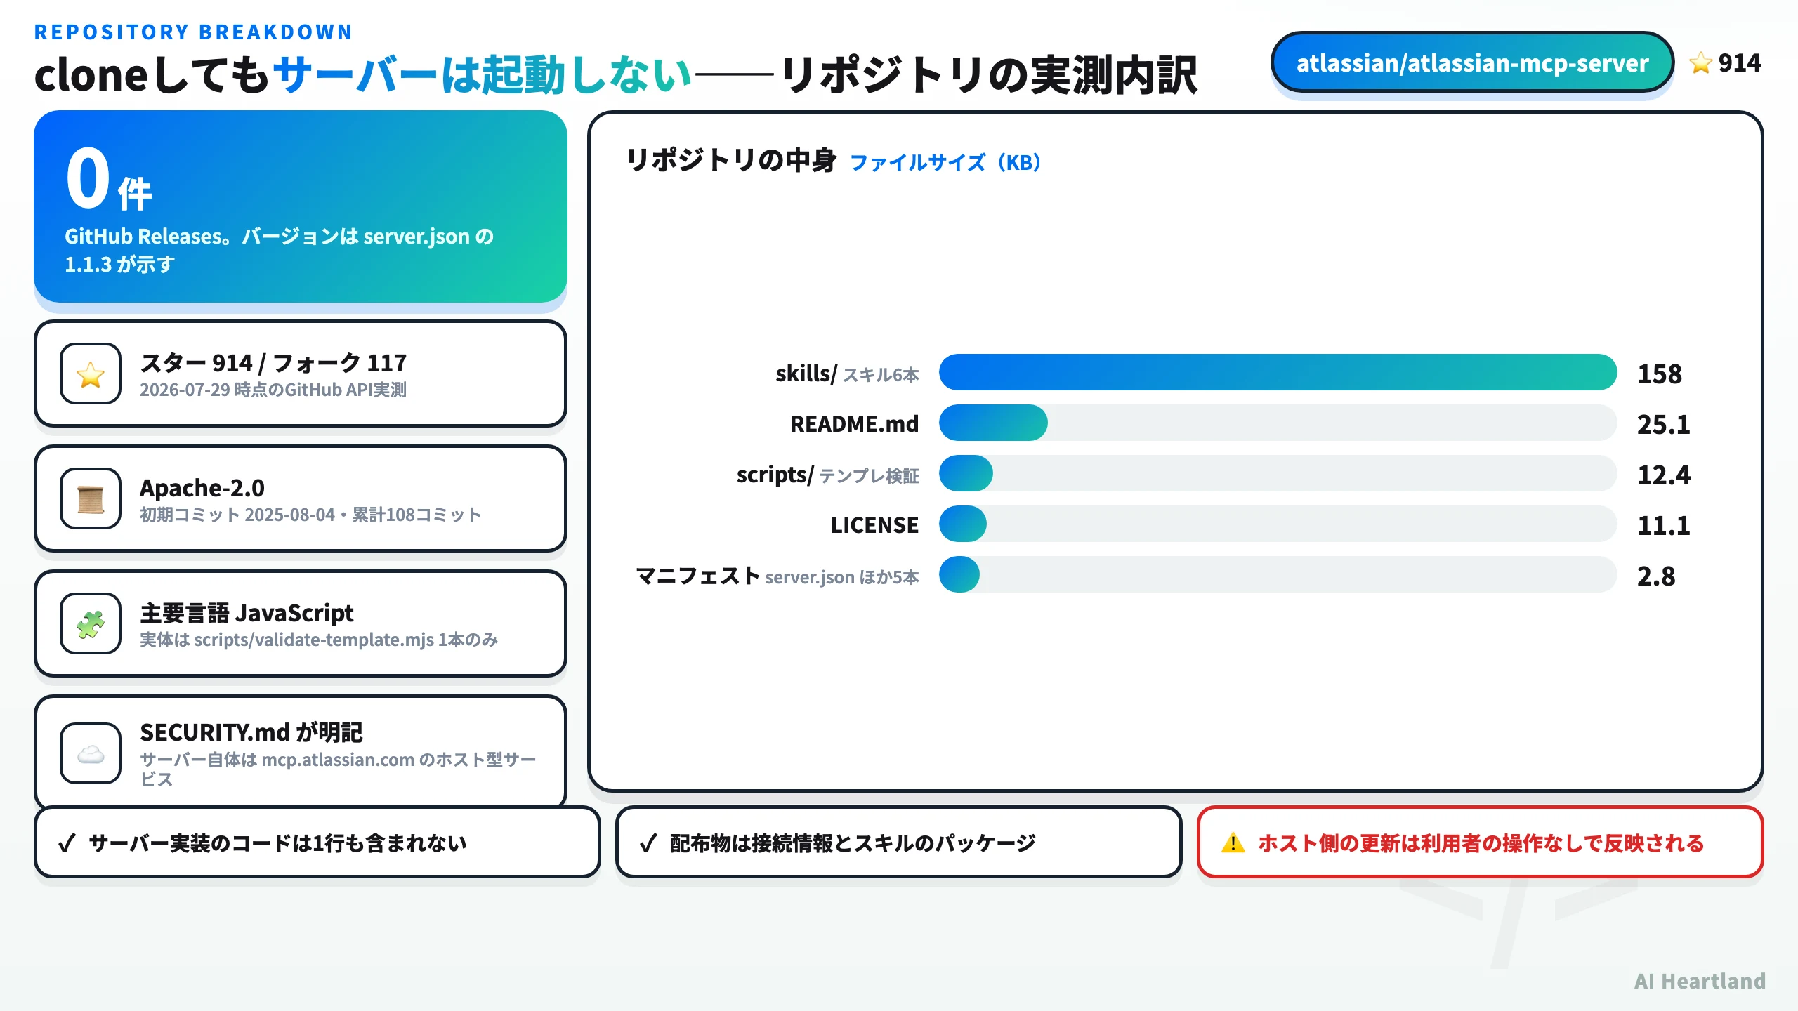The image size is (1798, 1011).
Task: Click the value 11.1 beside LICENSE bar
Action: [x=1664, y=525]
